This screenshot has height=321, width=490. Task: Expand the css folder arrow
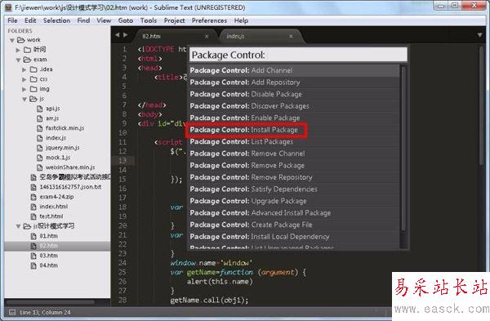pos(24,80)
